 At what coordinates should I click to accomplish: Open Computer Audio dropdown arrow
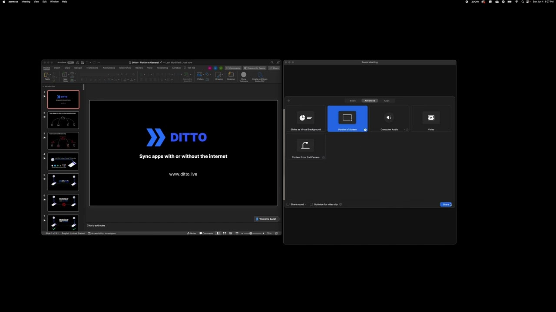[x=404, y=130]
